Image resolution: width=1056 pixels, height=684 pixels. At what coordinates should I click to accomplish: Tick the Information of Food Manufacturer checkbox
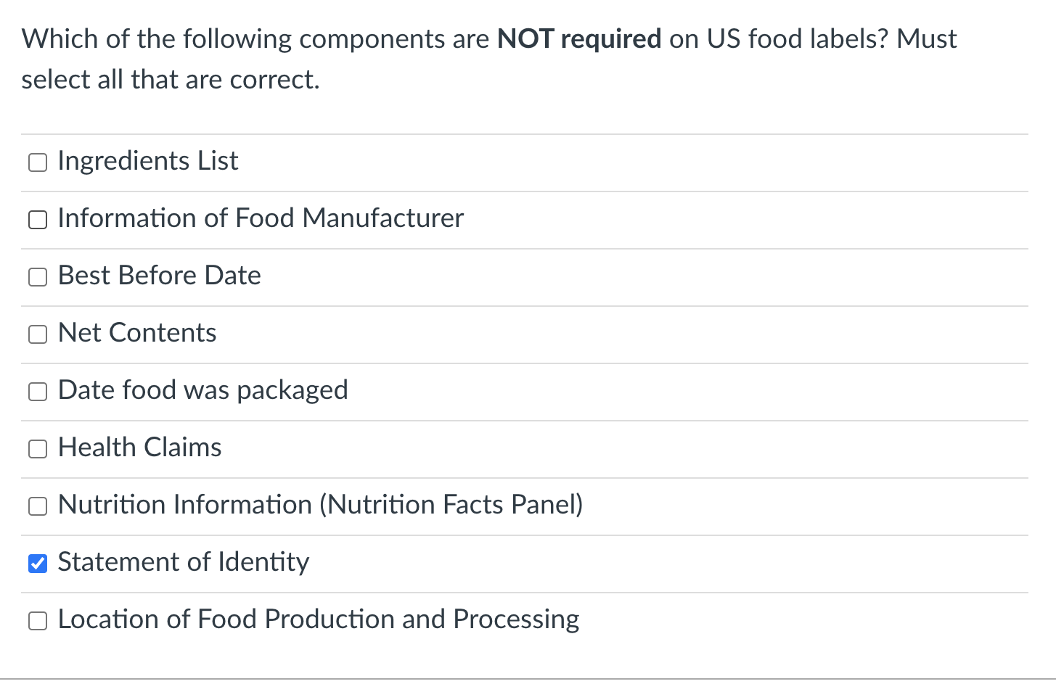tap(38, 219)
